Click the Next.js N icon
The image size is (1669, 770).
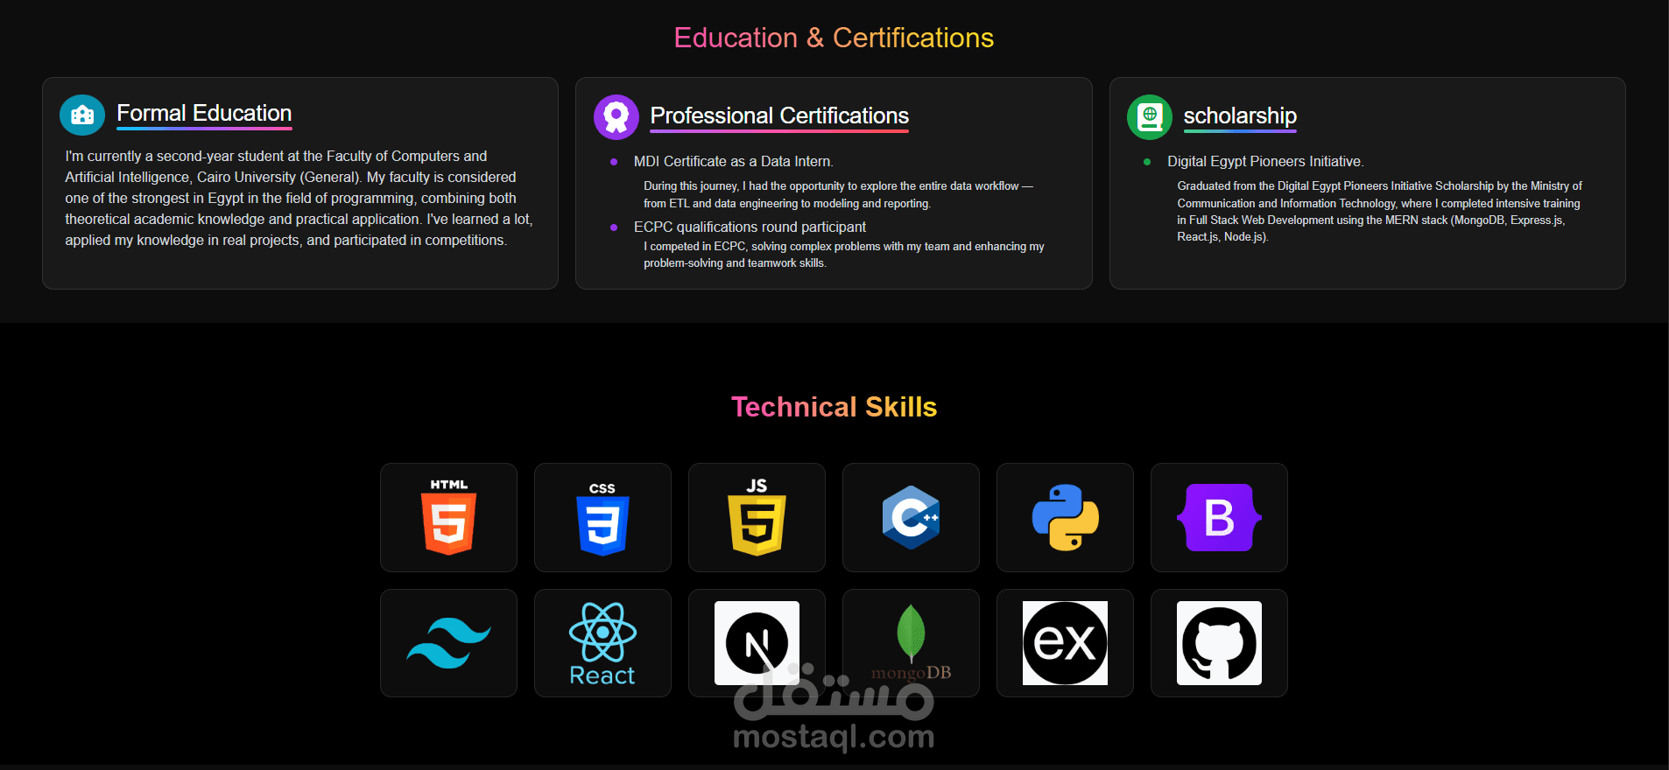click(757, 643)
